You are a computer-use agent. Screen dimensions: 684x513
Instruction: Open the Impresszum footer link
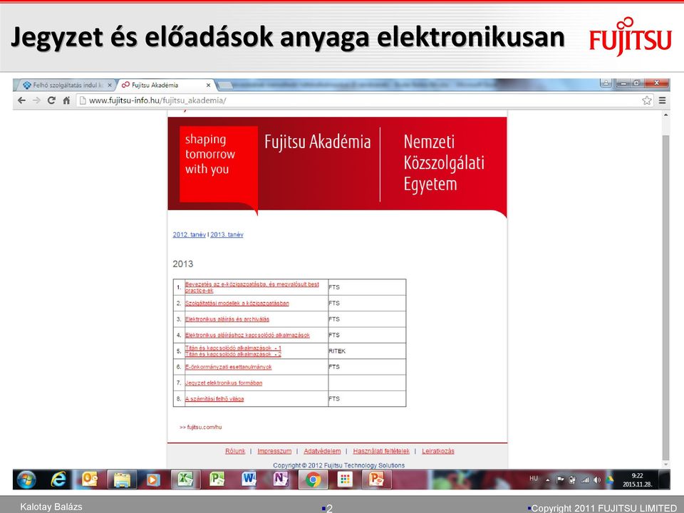[274, 451]
